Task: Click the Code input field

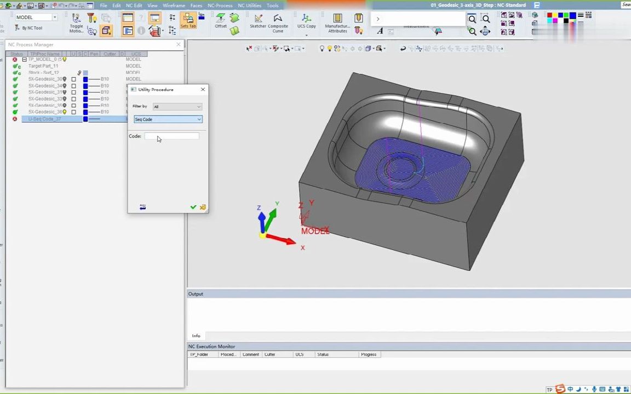Action: 172,136
